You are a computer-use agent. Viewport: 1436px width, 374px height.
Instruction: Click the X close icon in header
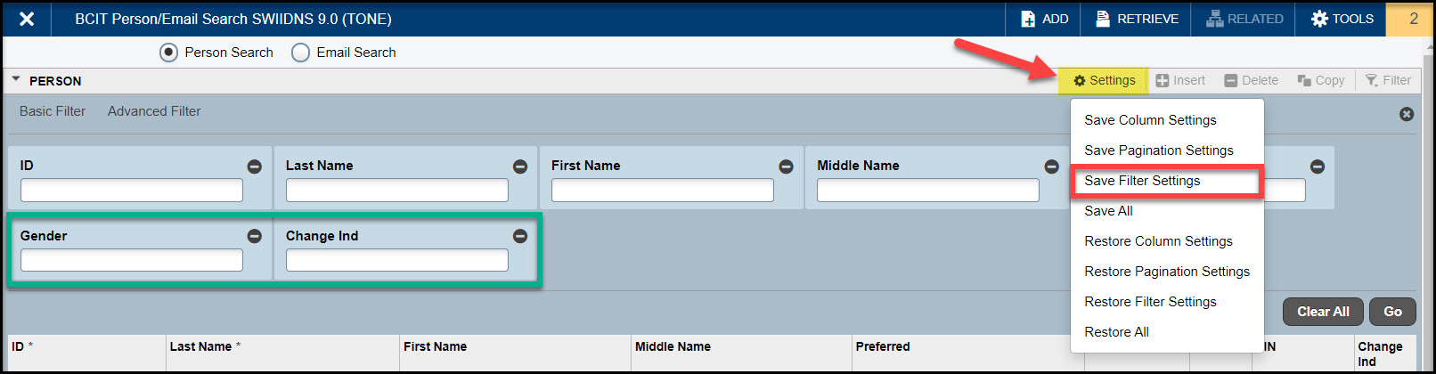click(27, 19)
